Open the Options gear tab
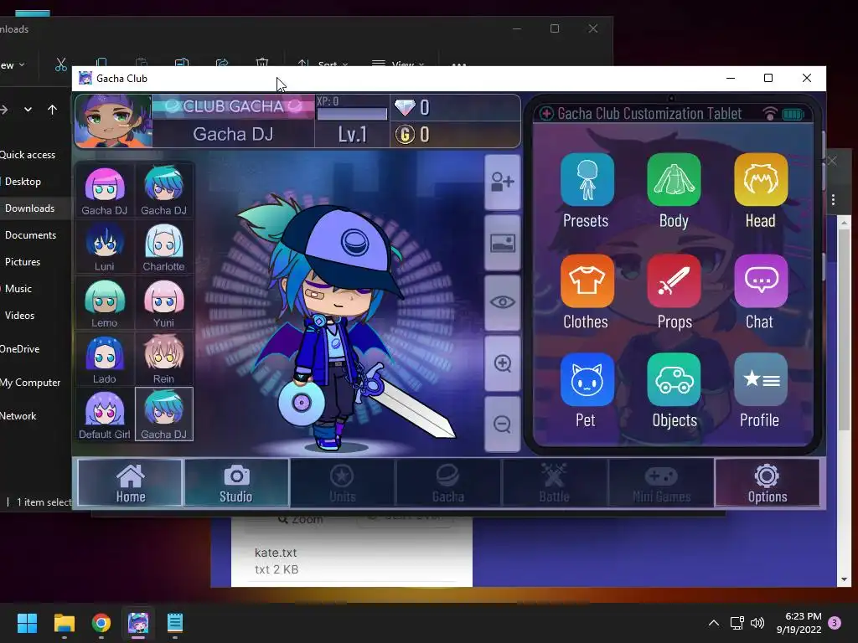 [x=768, y=483]
